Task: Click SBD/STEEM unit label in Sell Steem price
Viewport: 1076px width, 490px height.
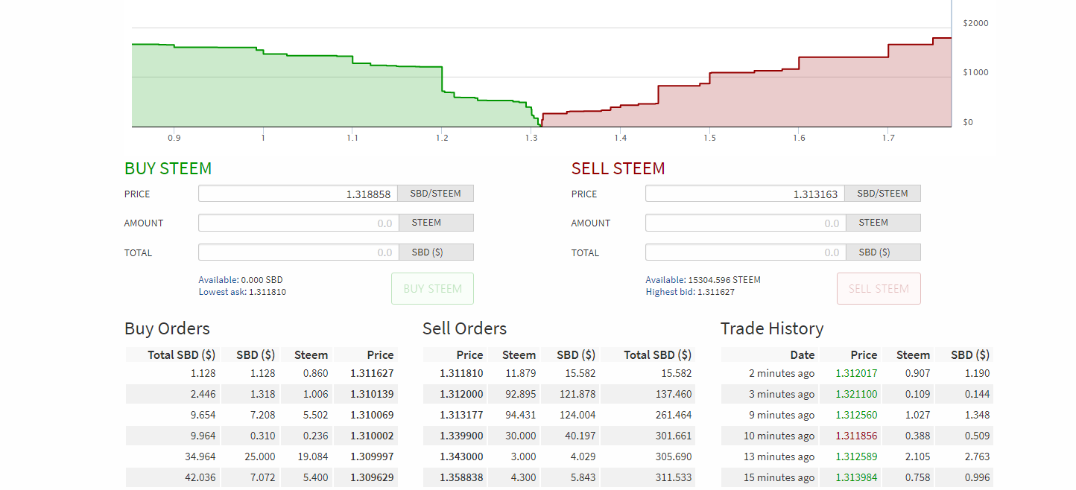Action: click(x=882, y=194)
